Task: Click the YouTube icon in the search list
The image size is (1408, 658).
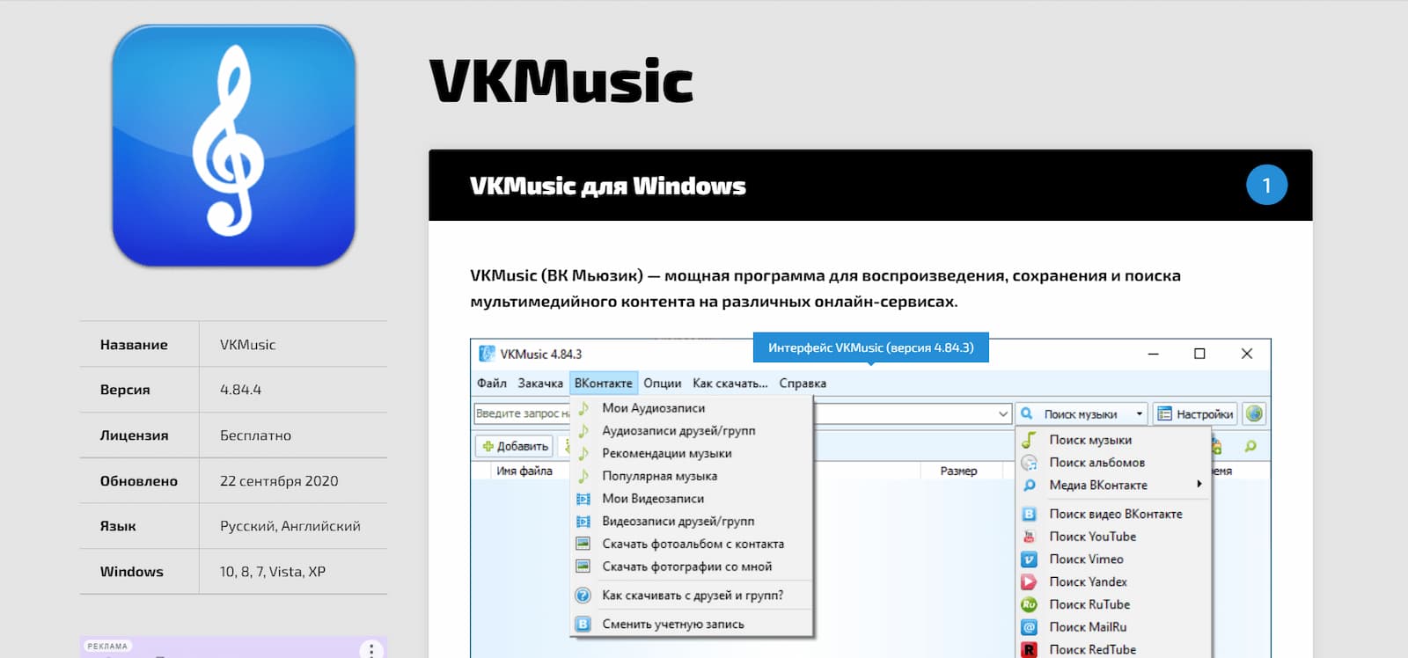Action: click(x=1029, y=537)
